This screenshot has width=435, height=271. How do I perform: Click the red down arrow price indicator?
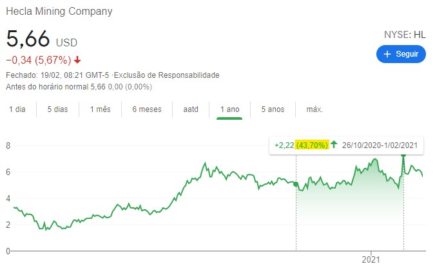(78, 61)
